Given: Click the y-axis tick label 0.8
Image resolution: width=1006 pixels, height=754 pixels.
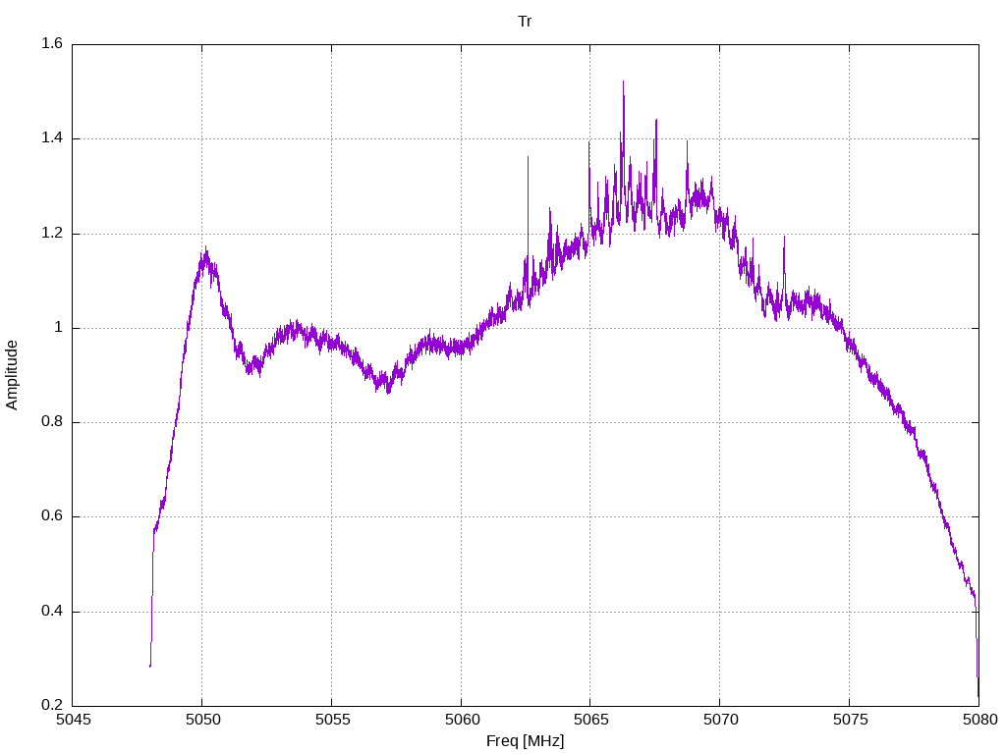Looking at the screenshot, I should click(x=52, y=422).
